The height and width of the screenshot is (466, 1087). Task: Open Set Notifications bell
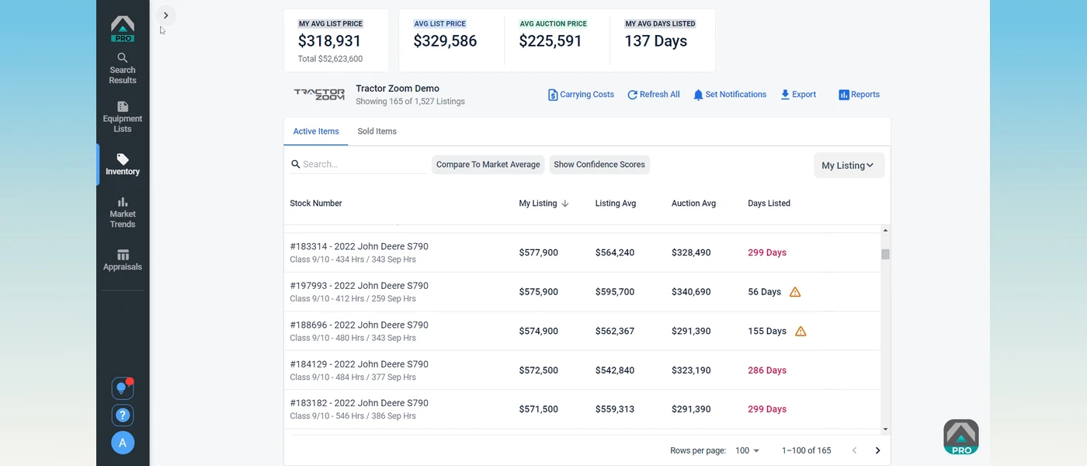729,95
